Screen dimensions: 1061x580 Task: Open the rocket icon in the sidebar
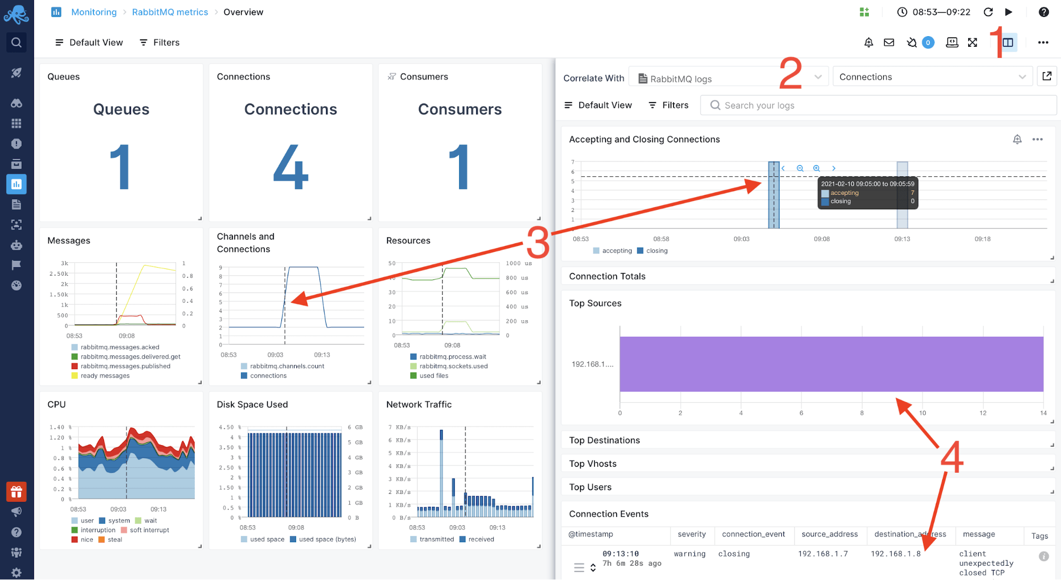(x=16, y=73)
